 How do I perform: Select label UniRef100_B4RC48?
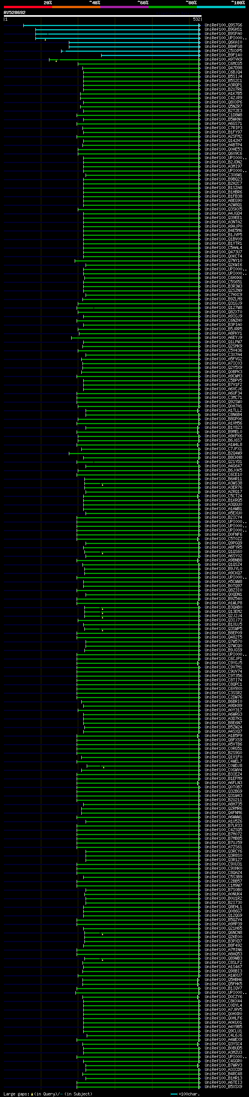223,1074
